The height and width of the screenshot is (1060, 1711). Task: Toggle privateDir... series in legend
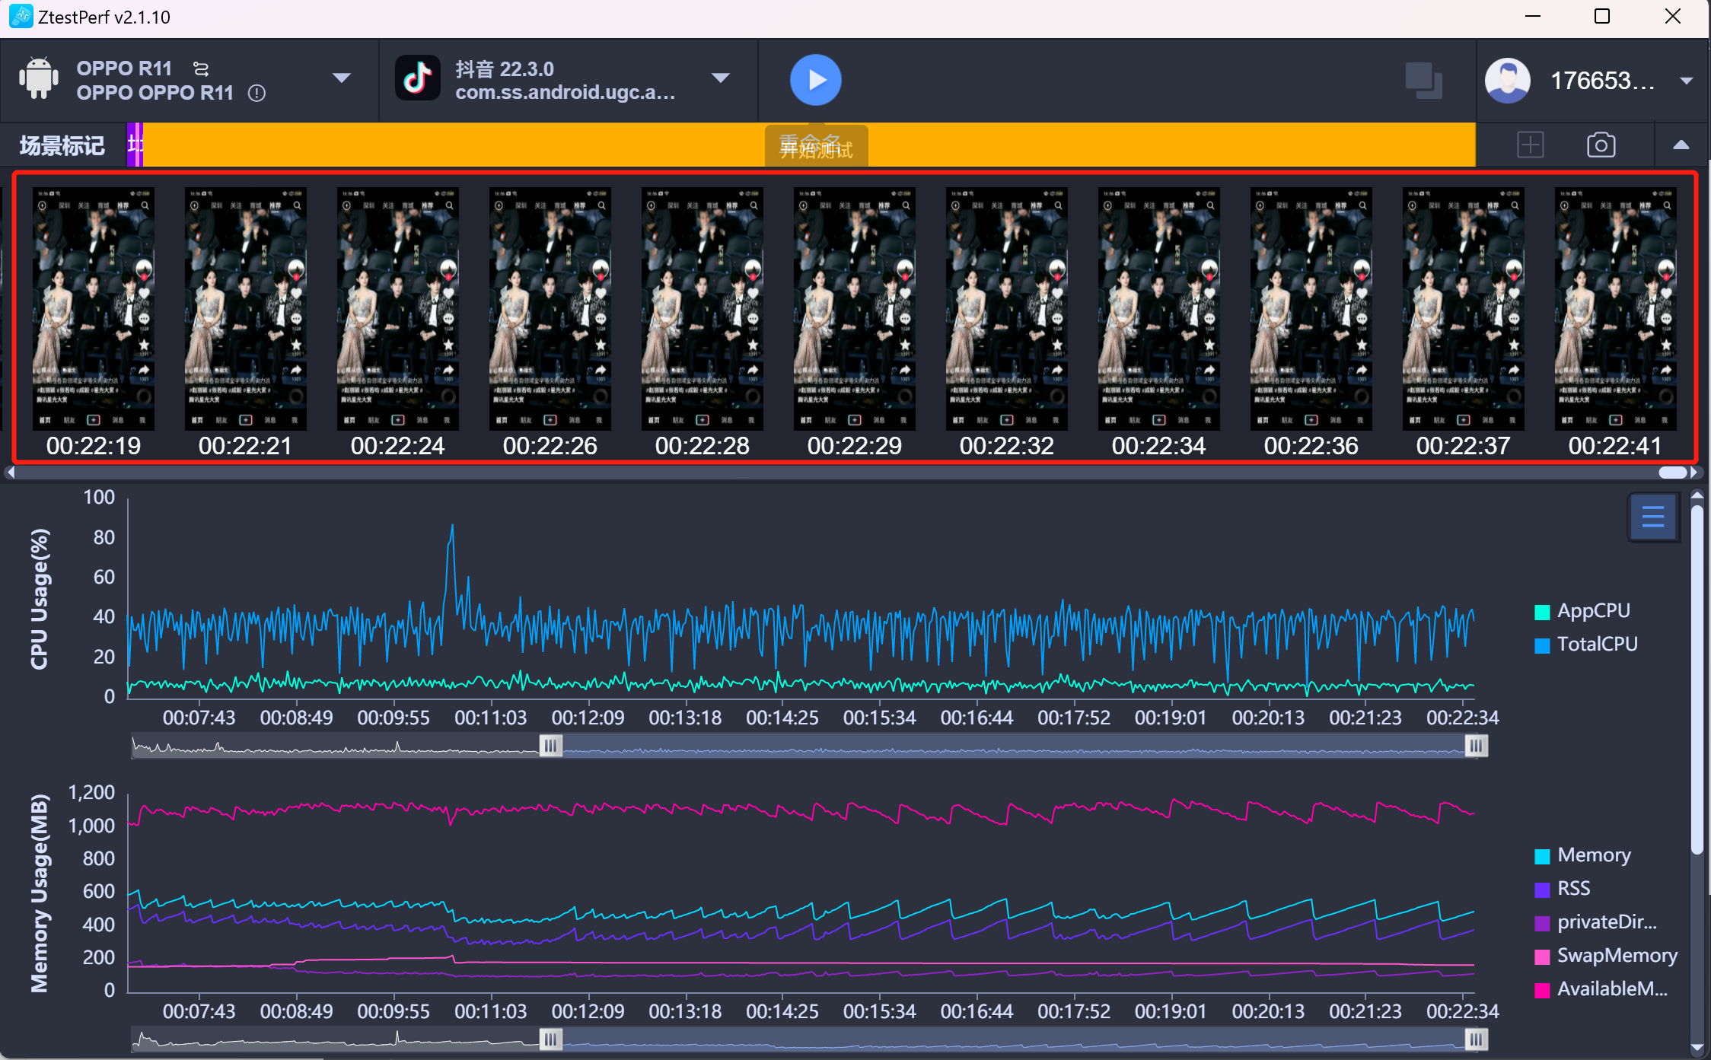(1595, 922)
